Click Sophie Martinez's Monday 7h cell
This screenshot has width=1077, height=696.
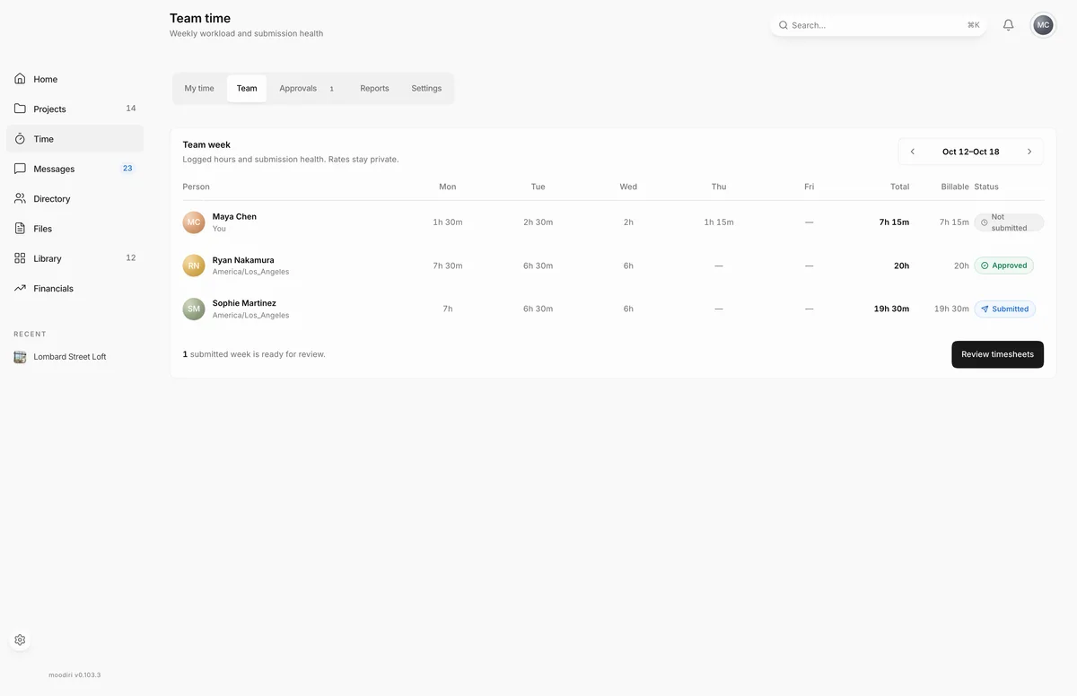[448, 309]
